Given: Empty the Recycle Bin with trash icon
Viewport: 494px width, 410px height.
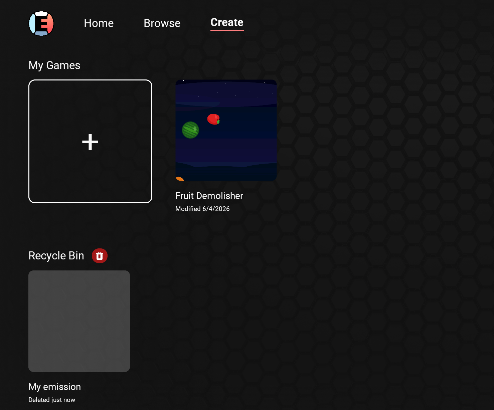Looking at the screenshot, I should (100, 256).
